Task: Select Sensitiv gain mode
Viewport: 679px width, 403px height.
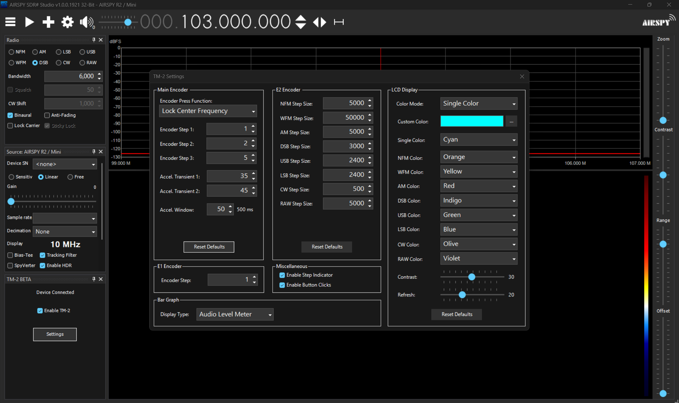Action: pyautogui.click(x=20, y=177)
